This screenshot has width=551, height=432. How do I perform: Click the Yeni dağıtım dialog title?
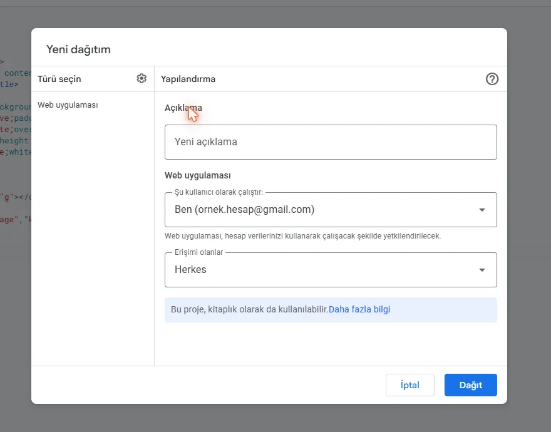coord(78,49)
